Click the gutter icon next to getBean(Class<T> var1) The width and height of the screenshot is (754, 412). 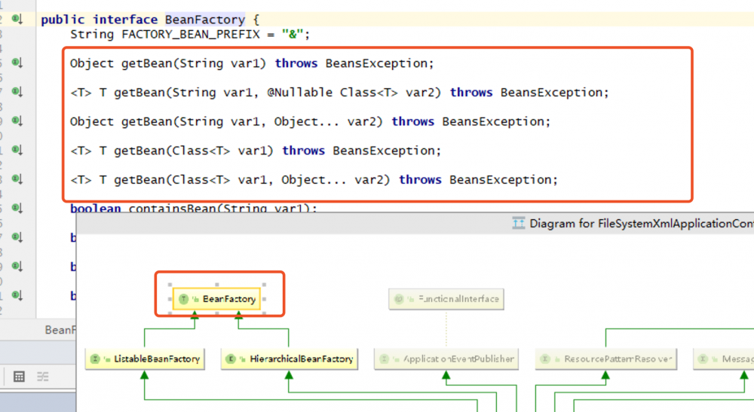(17, 150)
